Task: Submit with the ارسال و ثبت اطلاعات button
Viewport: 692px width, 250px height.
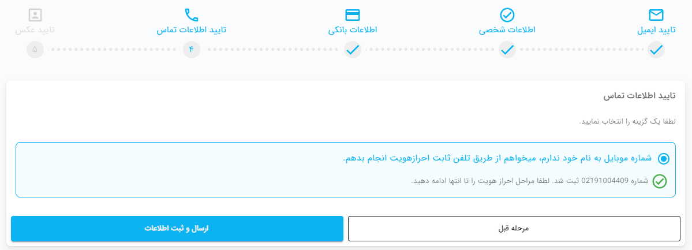Action: tap(177, 229)
